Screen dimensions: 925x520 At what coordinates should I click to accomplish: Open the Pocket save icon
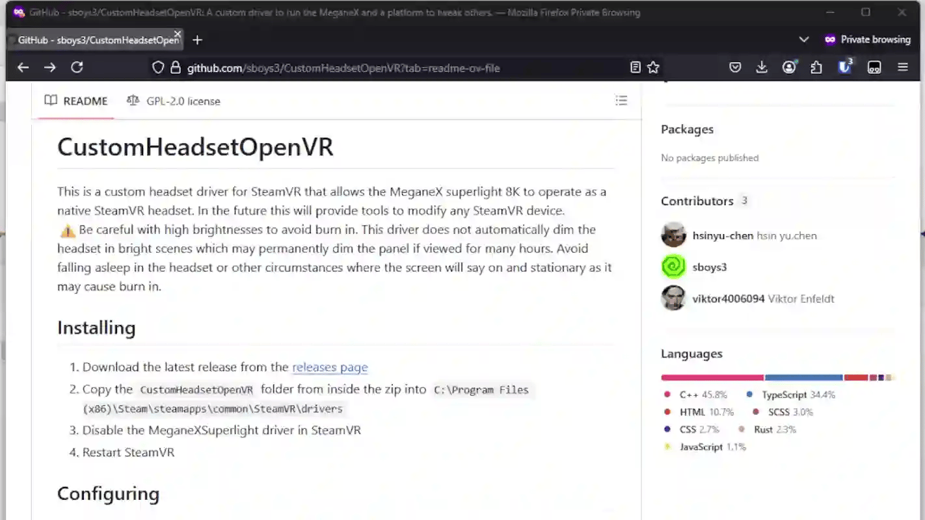pos(735,68)
